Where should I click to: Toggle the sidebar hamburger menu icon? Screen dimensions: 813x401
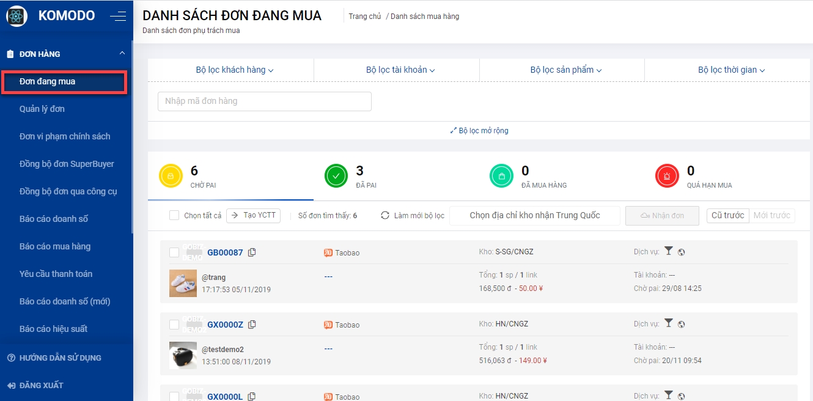pyautogui.click(x=117, y=17)
